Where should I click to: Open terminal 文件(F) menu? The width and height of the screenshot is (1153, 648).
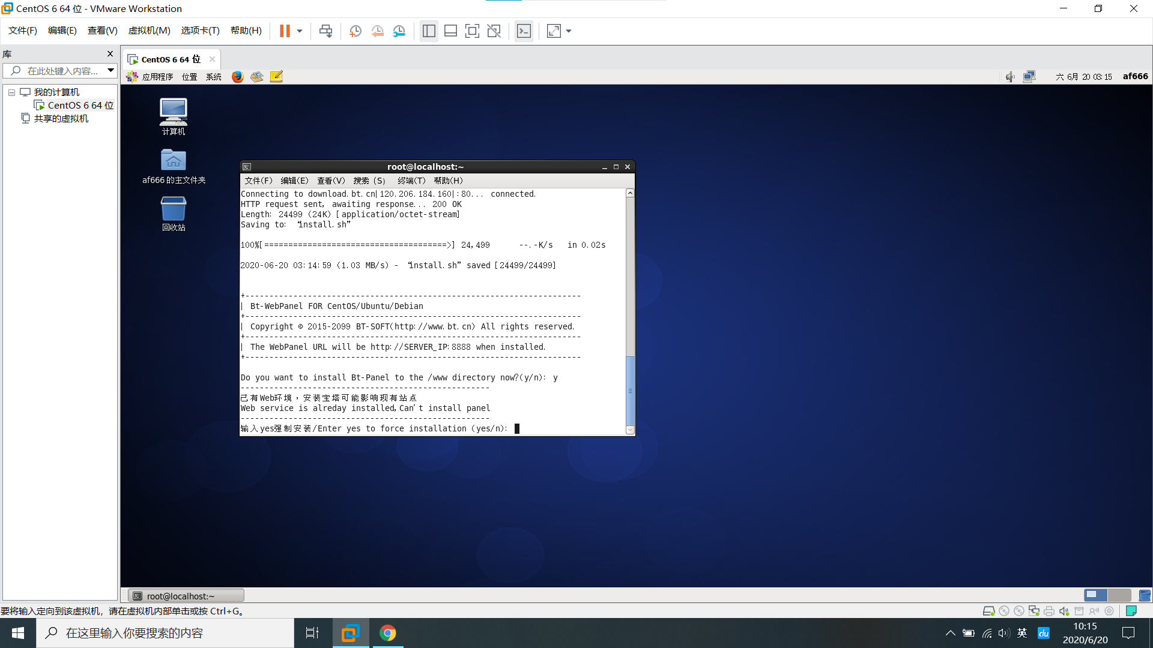tap(258, 181)
